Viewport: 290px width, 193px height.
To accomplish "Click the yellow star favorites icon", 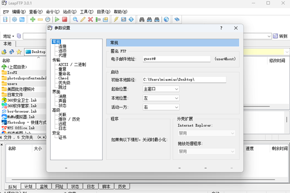I will pyautogui.click(x=19, y=52).
